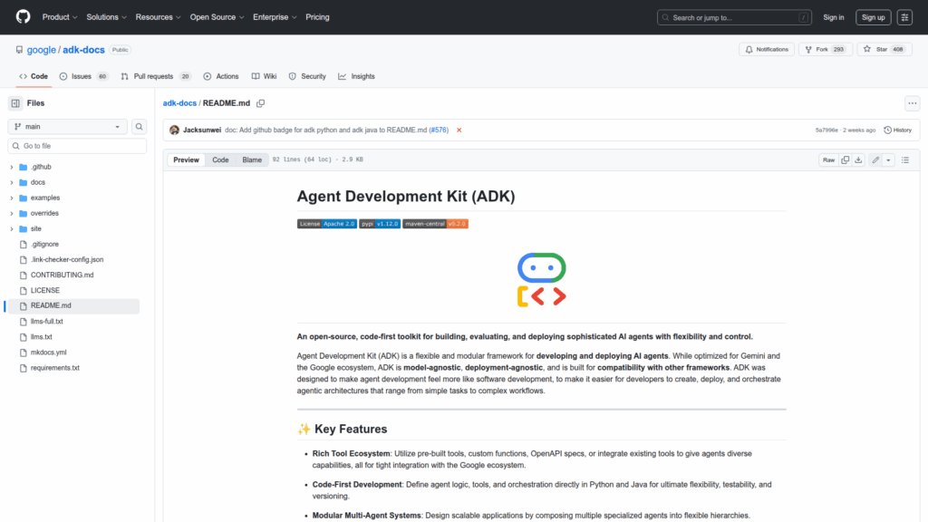Copy raw file contents icon
Image resolution: width=928 pixels, height=522 pixels.
pos(845,159)
